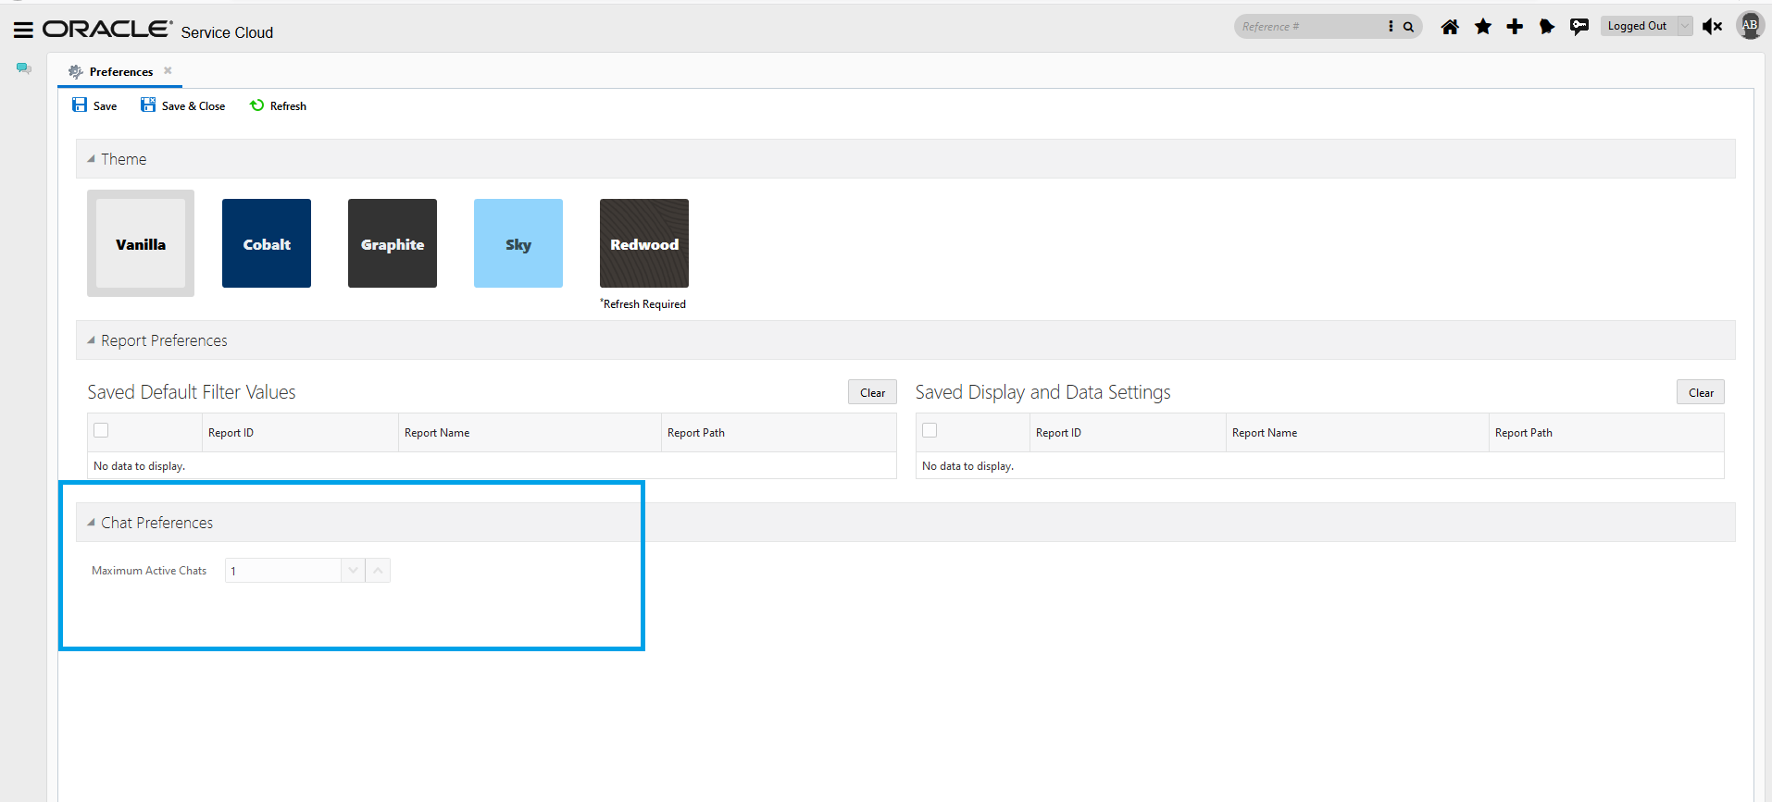This screenshot has width=1772, height=802.
Task: Click 'No data to display.' in Display Settings
Action: point(968,466)
